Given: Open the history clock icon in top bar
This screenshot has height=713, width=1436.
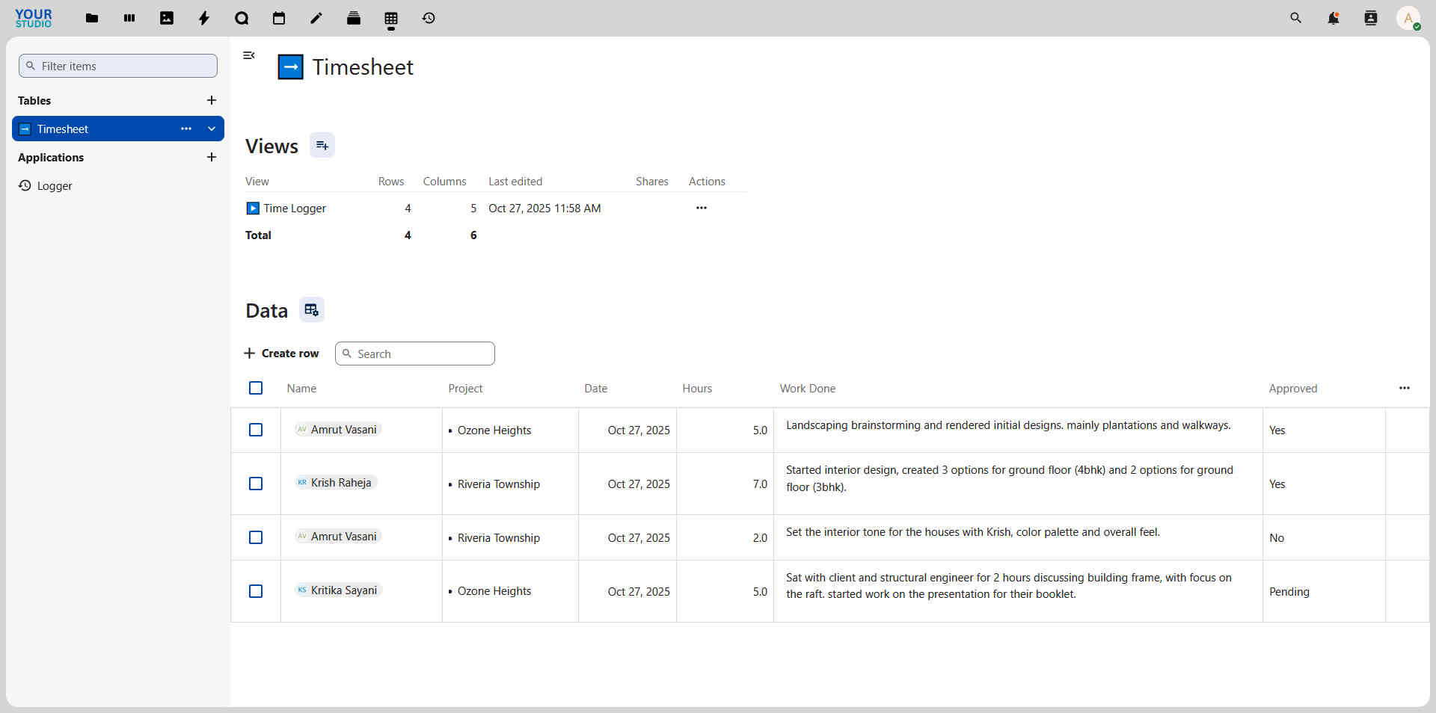Looking at the screenshot, I should tap(429, 18).
